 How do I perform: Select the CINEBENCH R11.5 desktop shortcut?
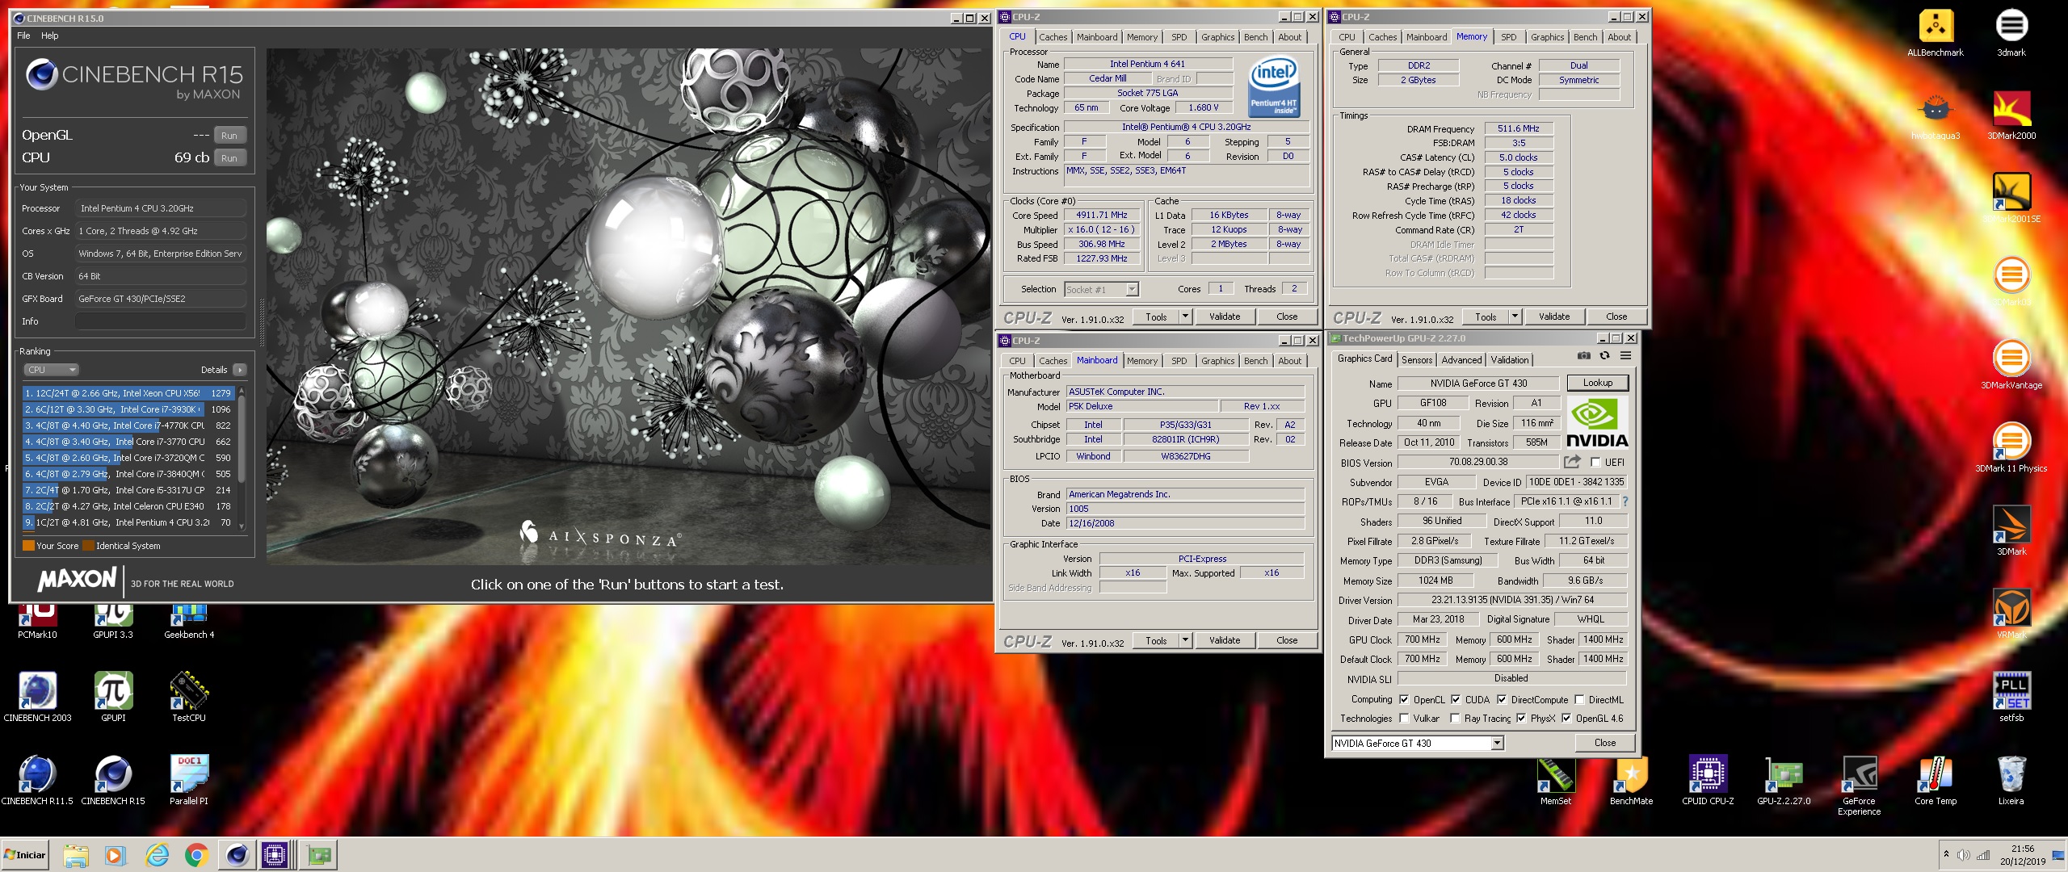pos(37,781)
